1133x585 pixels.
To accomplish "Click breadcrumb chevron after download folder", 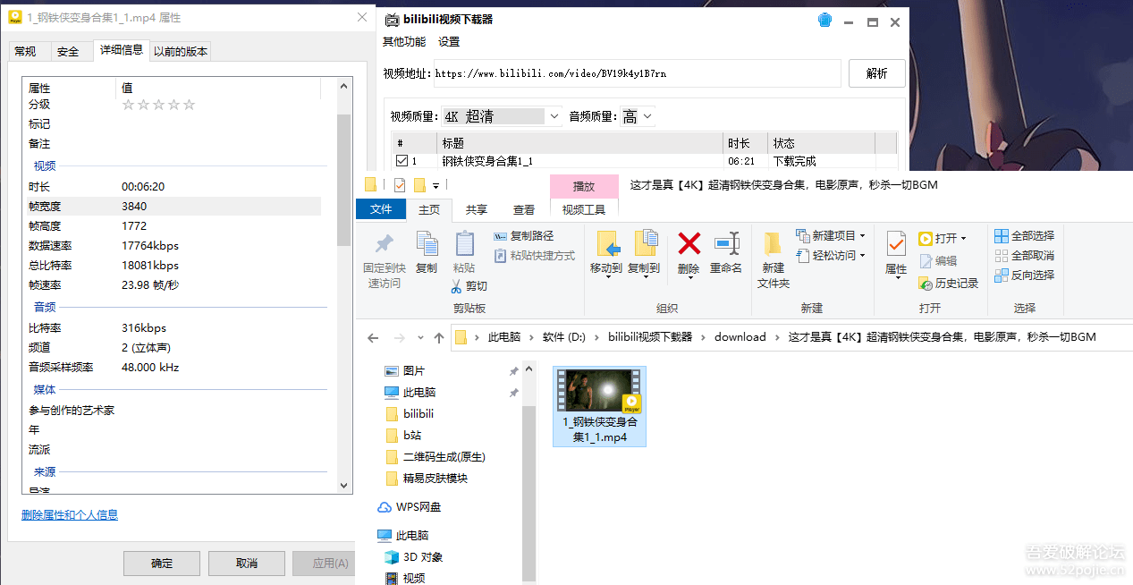I will pos(777,337).
